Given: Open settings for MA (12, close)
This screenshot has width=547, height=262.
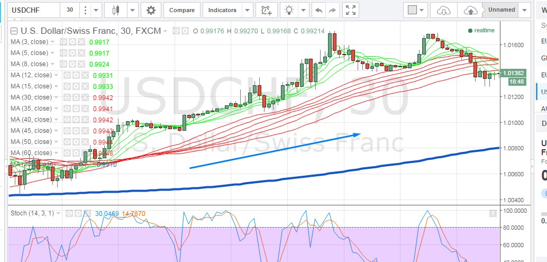Looking at the screenshot, I should point(76,75).
